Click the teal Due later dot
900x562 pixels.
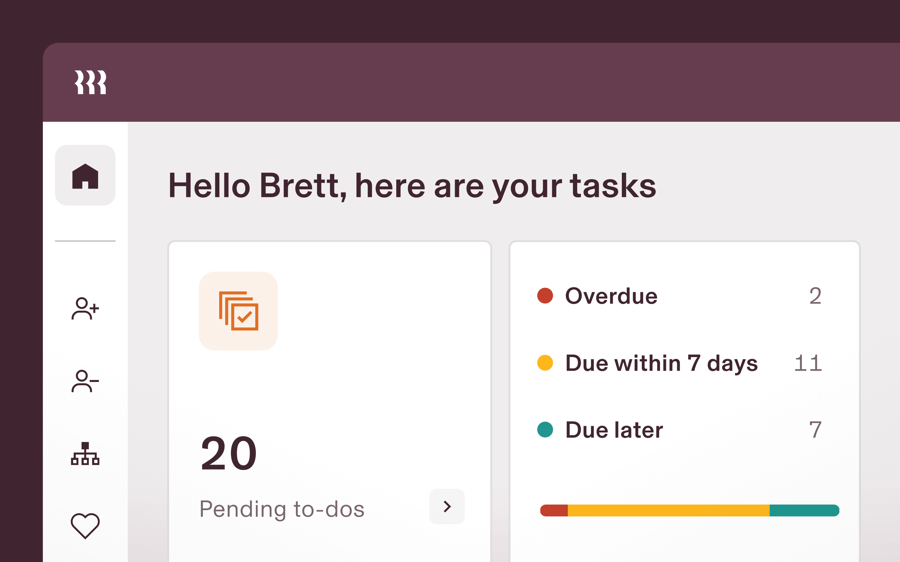(x=545, y=430)
